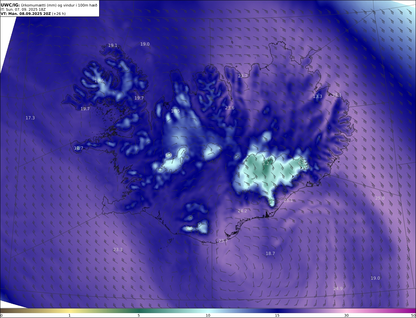Click the yellow section of the colorbar
The height and width of the screenshot is (318, 416).
click(70, 311)
